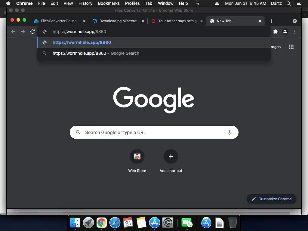Screen dimensions: 308x231
Task: Open Finder from the Dock
Action: click(x=75, y=223)
